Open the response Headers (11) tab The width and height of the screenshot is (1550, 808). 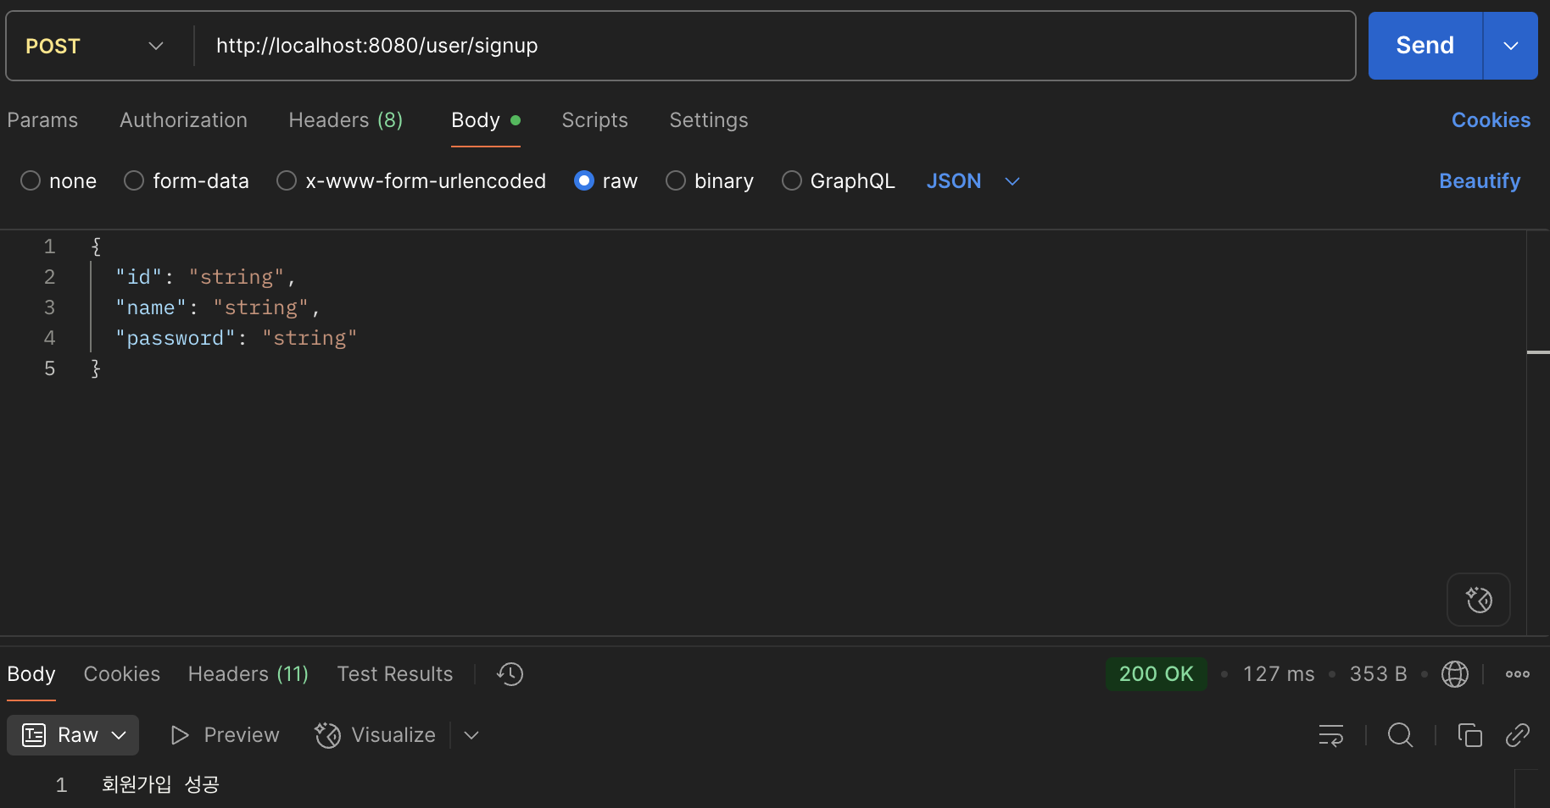coord(248,674)
